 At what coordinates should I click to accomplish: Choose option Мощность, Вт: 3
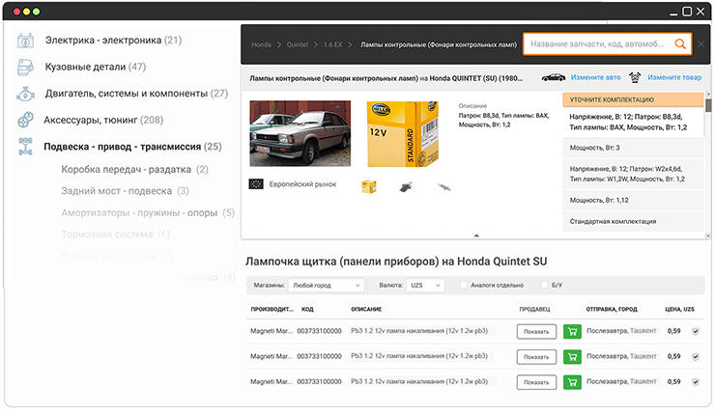click(633, 148)
